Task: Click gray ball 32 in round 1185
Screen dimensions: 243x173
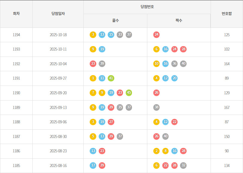Action: pyautogui.click(x=183, y=166)
